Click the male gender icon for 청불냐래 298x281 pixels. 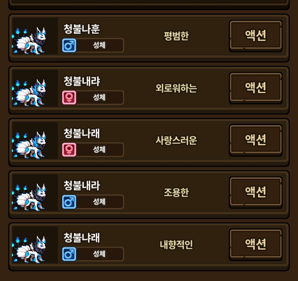69,254
